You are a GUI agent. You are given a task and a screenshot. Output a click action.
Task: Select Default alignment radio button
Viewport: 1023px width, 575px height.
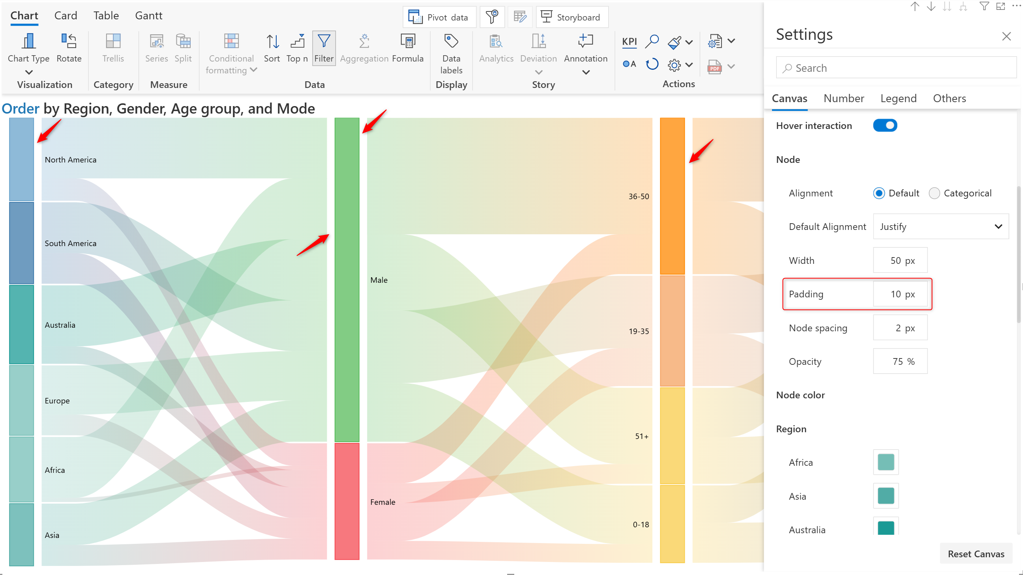coord(879,193)
